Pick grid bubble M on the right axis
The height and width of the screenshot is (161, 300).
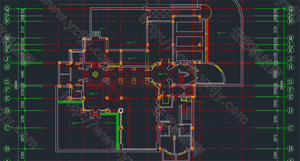pyautogui.click(x=290, y=38)
